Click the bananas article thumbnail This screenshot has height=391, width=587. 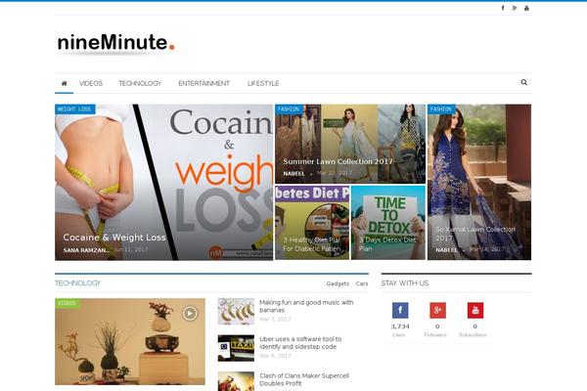pyautogui.click(x=236, y=311)
